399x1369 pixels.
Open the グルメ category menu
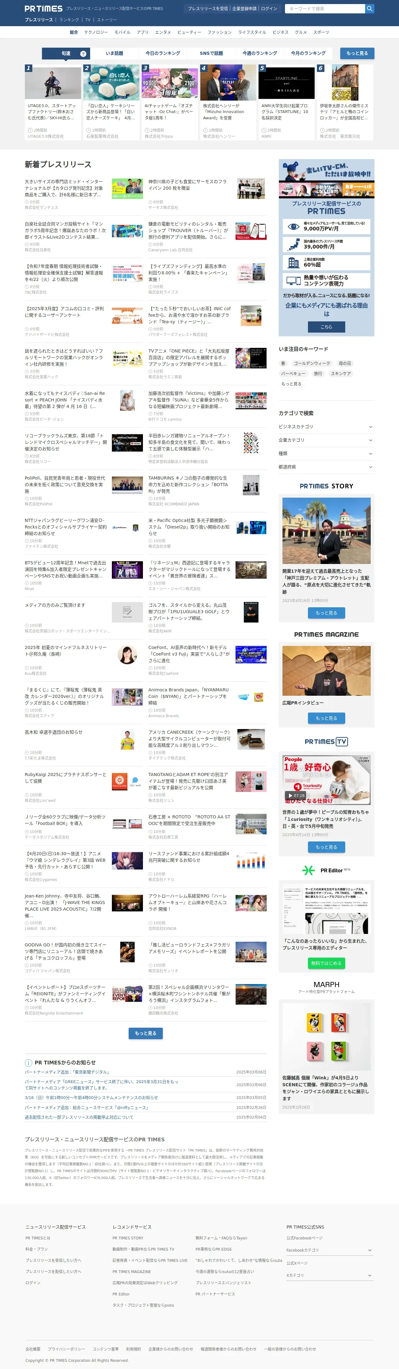(301, 32)
